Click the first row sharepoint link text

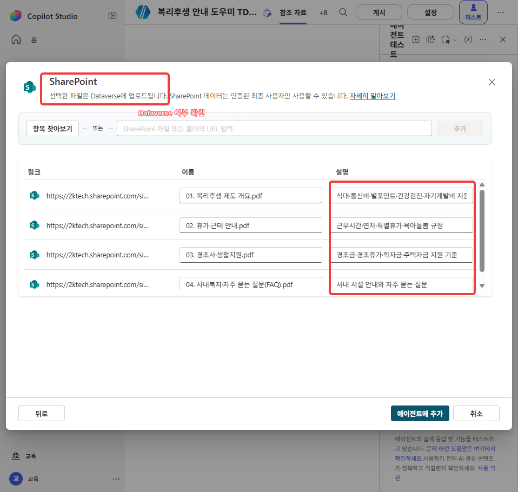[97, 196]
